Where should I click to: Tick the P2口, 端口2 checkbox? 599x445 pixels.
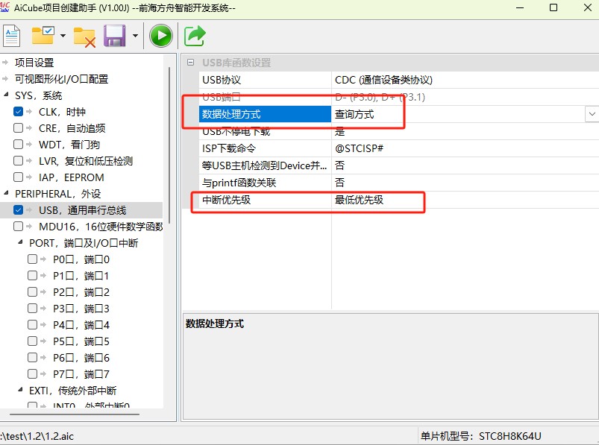point(33,292)
